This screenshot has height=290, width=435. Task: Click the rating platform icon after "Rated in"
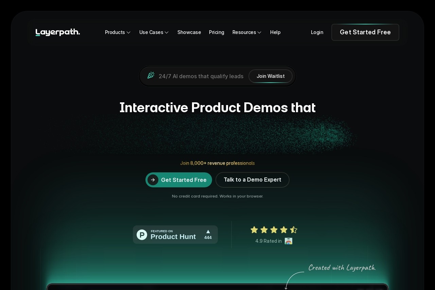point(289,241)
